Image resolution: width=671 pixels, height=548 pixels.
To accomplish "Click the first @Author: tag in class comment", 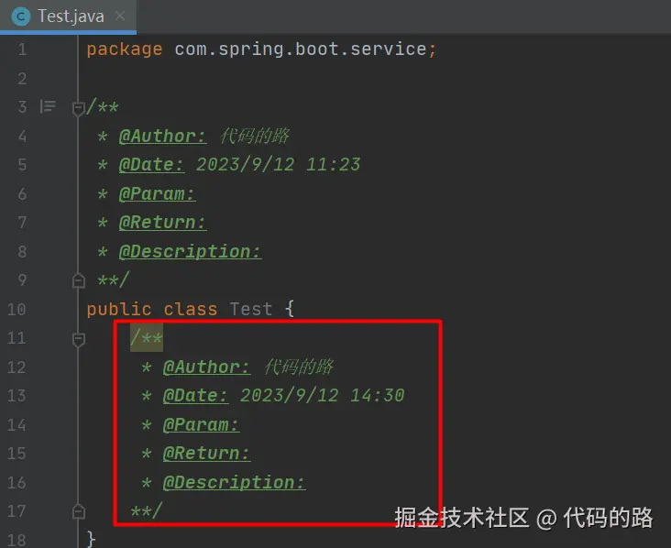I will coord(162,137).
